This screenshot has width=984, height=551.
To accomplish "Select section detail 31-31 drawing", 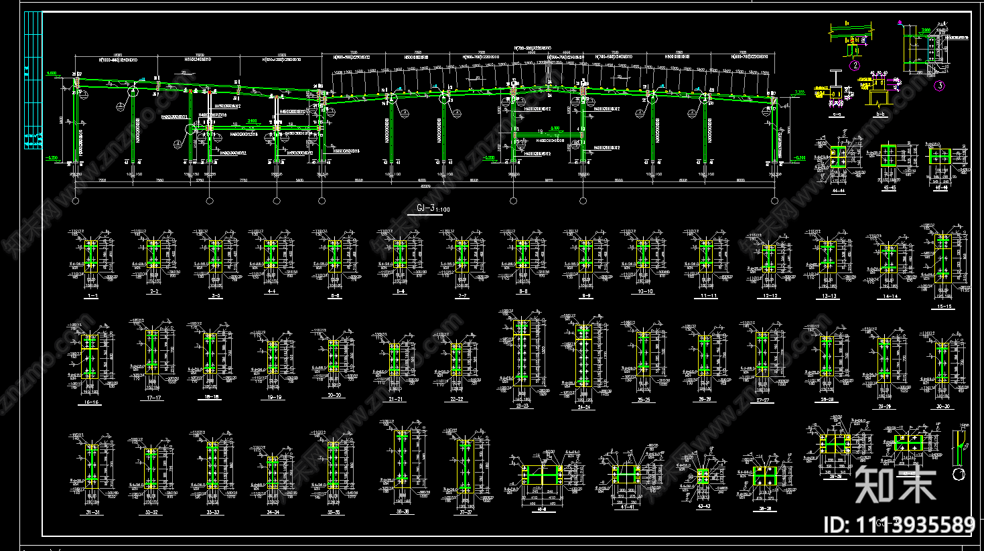I will click(x=92, y=473).
